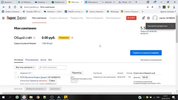
Task: Open 'Повысить качество аккаунта' link
Action: pos(149,32)
